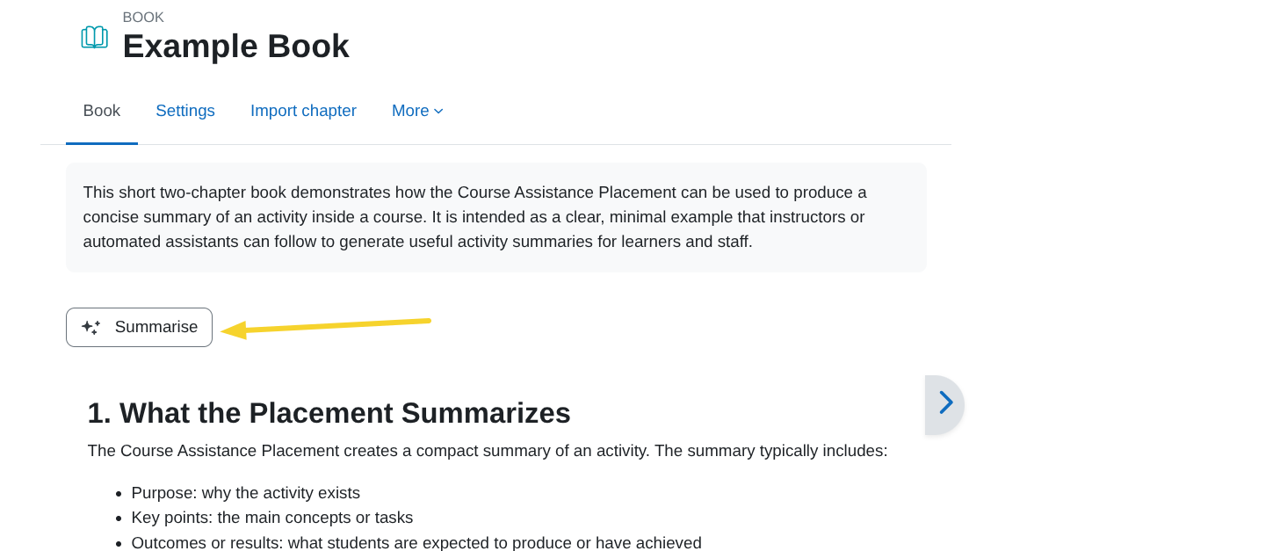
Task: Click the yellow arrow pointing at Summarise
Action: 325,326
